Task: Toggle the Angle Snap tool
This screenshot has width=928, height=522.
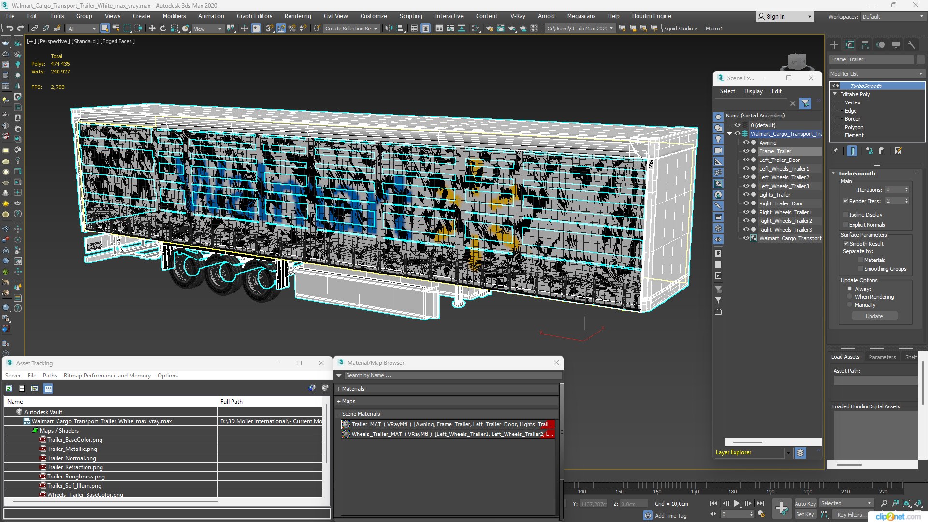Action: [x=281, y=29]
